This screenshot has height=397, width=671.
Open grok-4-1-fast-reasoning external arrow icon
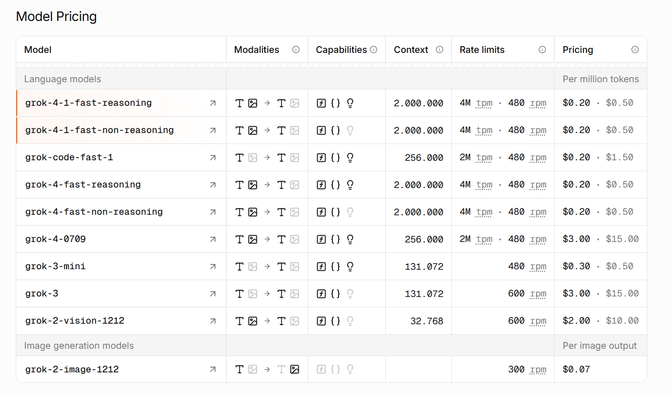213,103
